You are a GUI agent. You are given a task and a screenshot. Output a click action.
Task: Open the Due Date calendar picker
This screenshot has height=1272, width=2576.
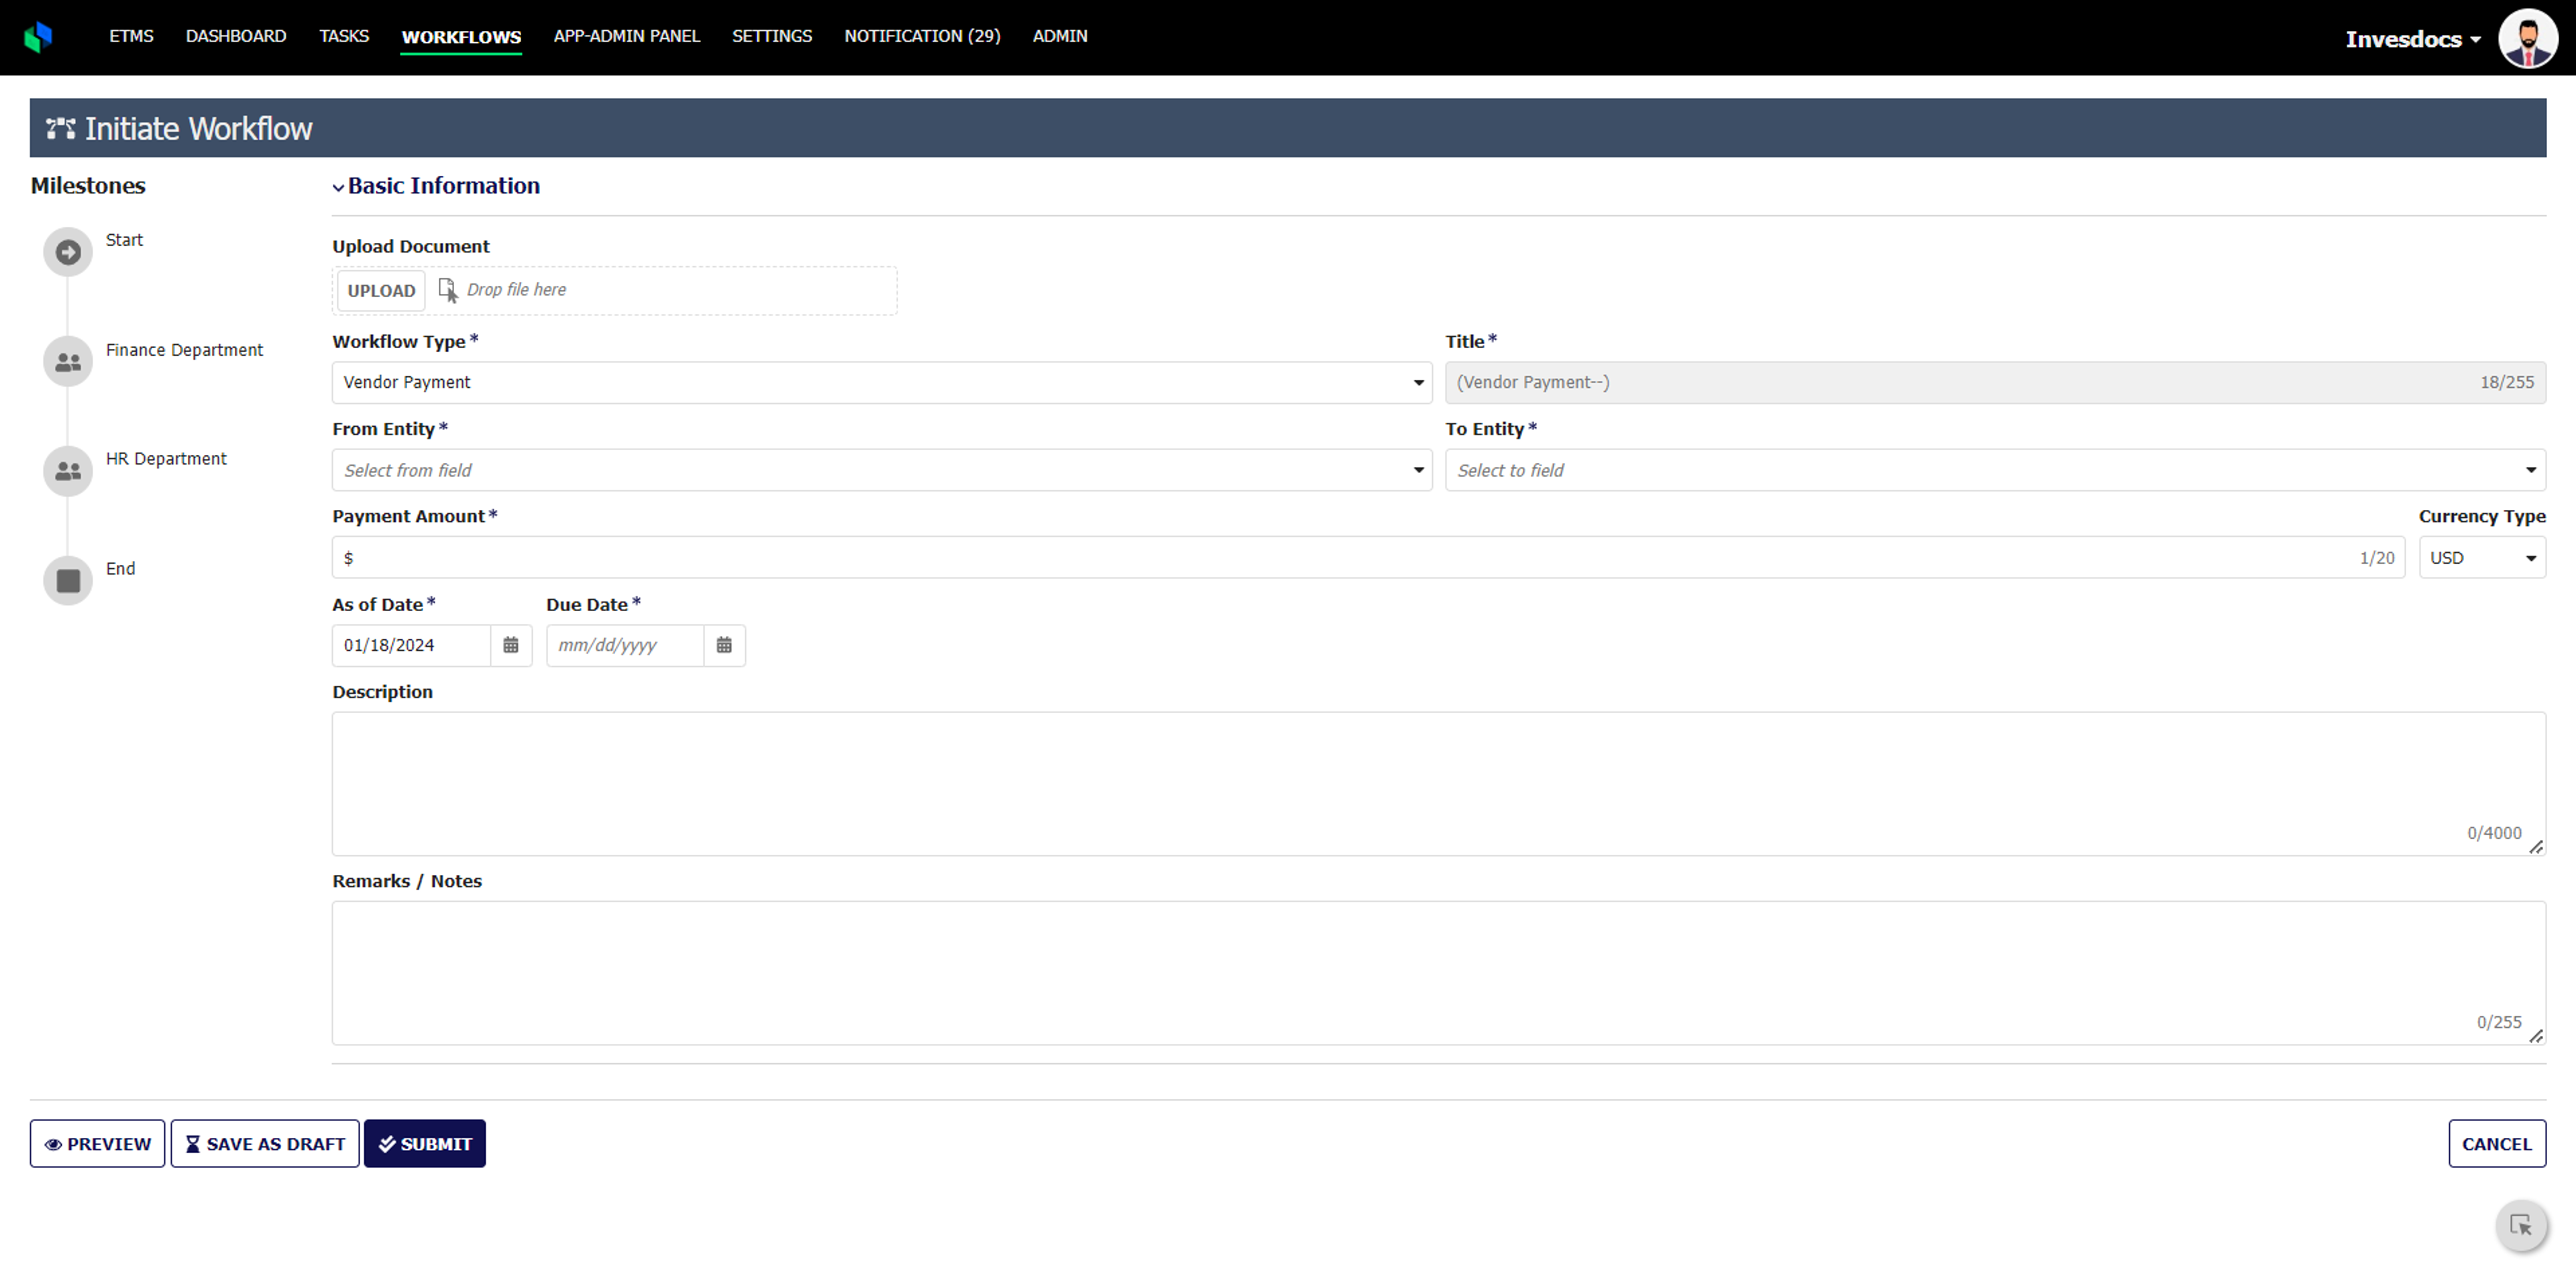tap(724, 645)
